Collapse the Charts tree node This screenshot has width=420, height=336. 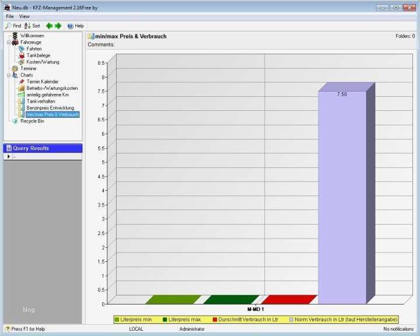pos(9,75)
